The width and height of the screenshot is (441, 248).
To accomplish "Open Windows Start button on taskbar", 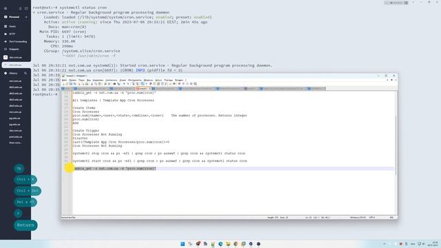I will click(183, 244).
